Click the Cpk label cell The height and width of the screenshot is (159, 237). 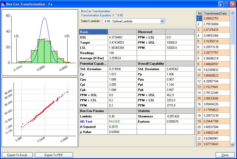[x=93, y=90]
